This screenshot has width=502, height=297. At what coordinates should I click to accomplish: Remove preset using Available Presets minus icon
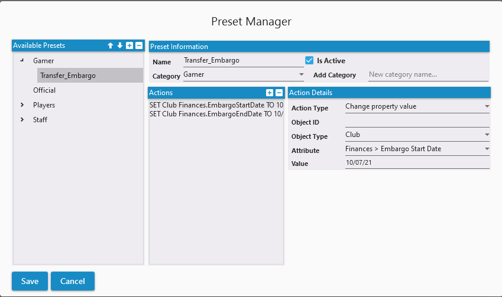click(x=138, y=45)
